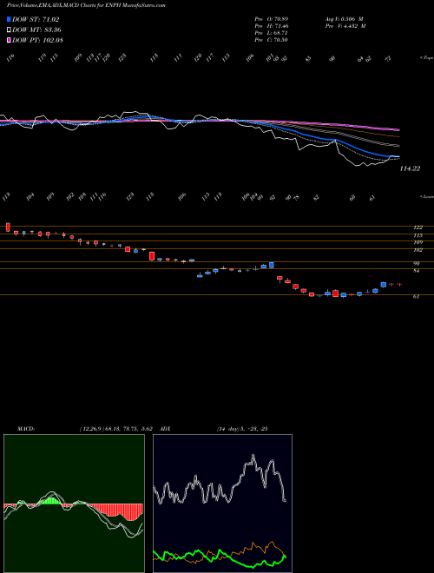434x573 pixels.
Task: Click the 90 price level label on right axis
Action: tap(417, 263)
